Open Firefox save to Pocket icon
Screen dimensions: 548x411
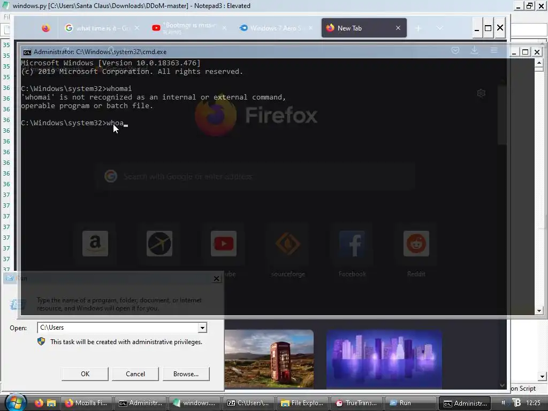point(455,50)
